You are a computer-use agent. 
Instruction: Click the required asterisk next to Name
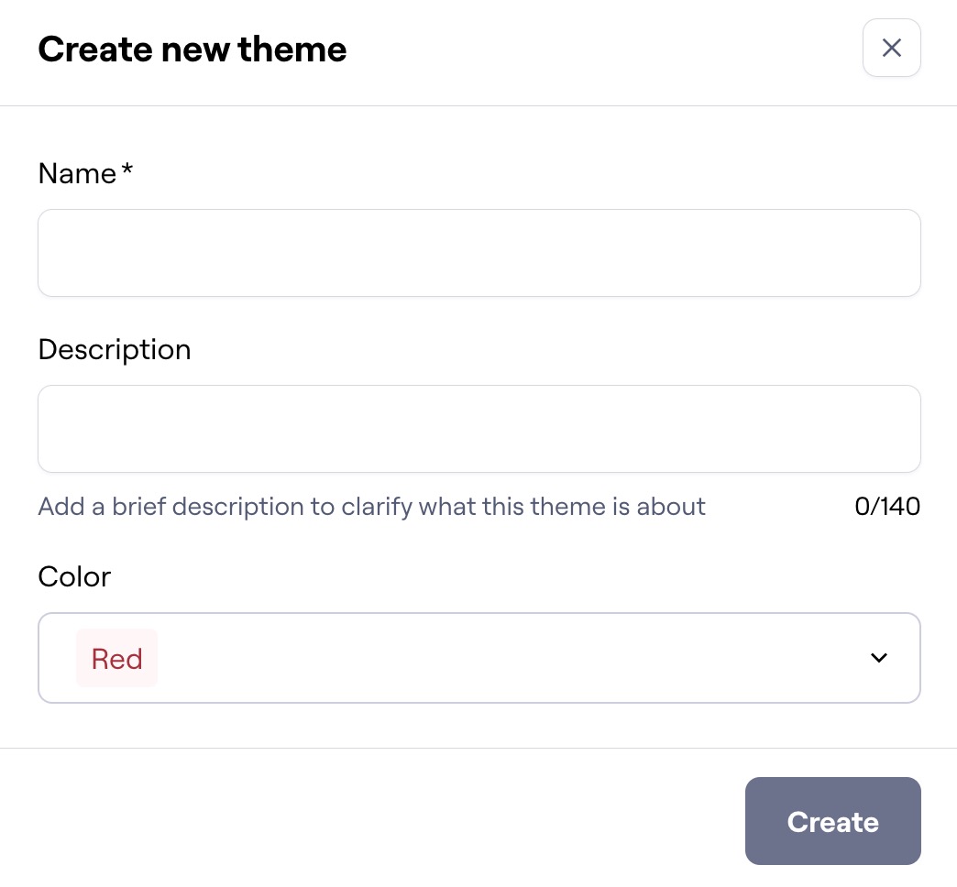tap(126, 169)
